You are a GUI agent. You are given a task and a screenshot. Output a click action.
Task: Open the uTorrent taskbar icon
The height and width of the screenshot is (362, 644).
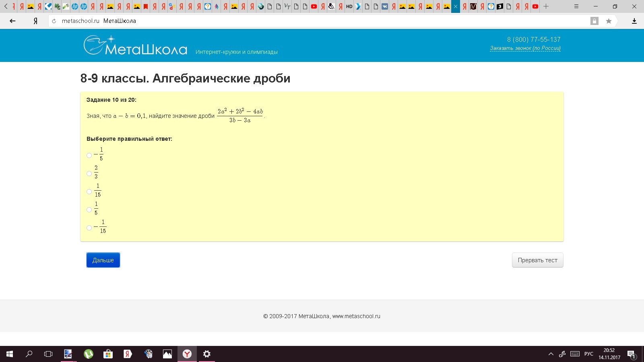[88, 354]
